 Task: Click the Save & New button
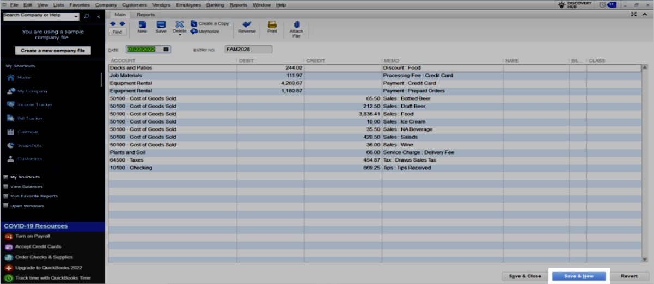(578, 276)
